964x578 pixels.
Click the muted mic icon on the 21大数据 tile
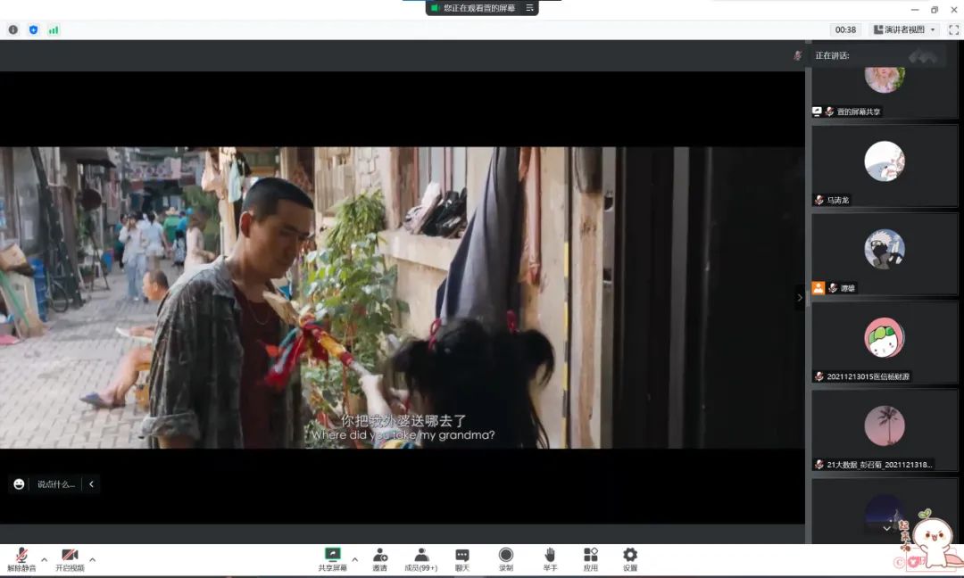point(819,465)
